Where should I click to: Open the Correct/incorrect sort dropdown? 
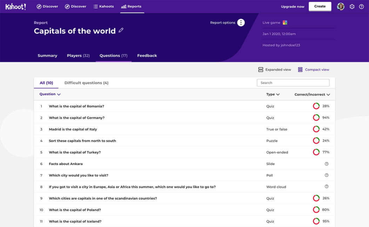coord(311,94)
